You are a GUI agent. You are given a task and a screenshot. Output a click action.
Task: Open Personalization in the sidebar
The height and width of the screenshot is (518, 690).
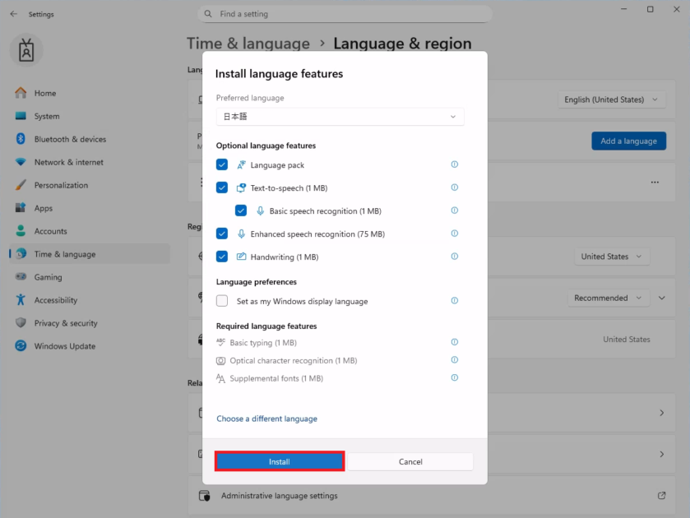[90, 185]
